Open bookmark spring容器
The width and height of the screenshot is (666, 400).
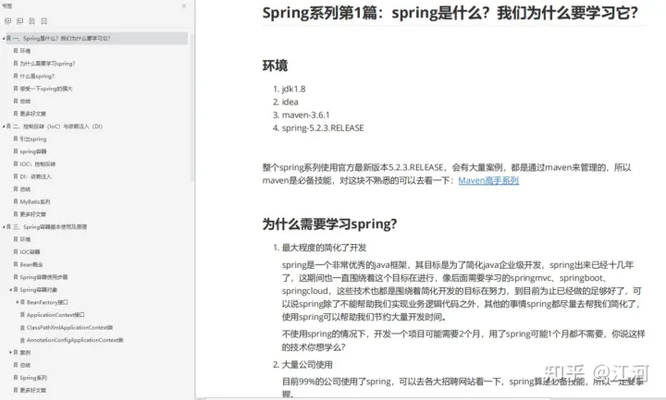[33, 152]
